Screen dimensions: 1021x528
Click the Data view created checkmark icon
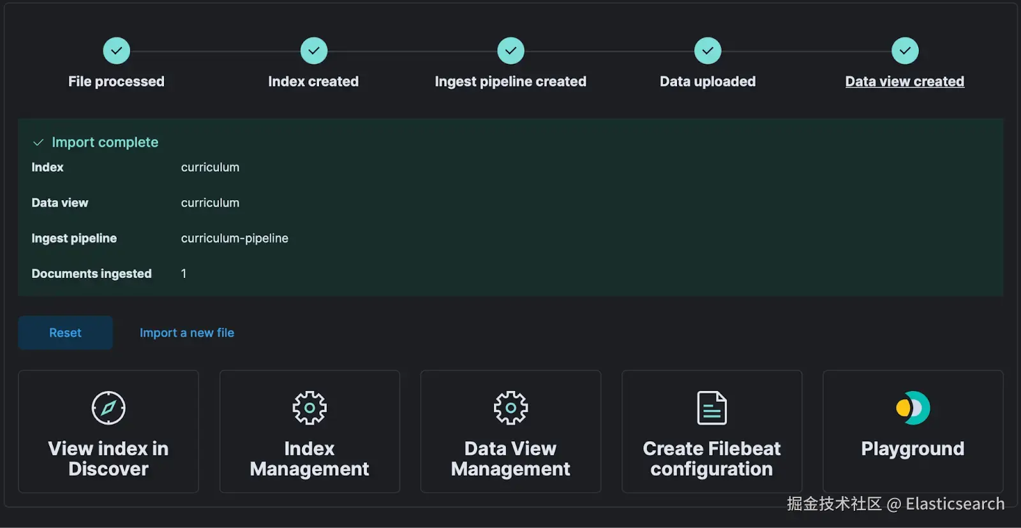click(x=905, y=51)
